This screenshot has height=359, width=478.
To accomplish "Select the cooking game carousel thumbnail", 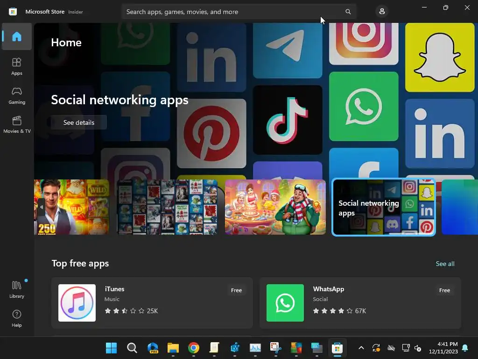I will 275,207.
